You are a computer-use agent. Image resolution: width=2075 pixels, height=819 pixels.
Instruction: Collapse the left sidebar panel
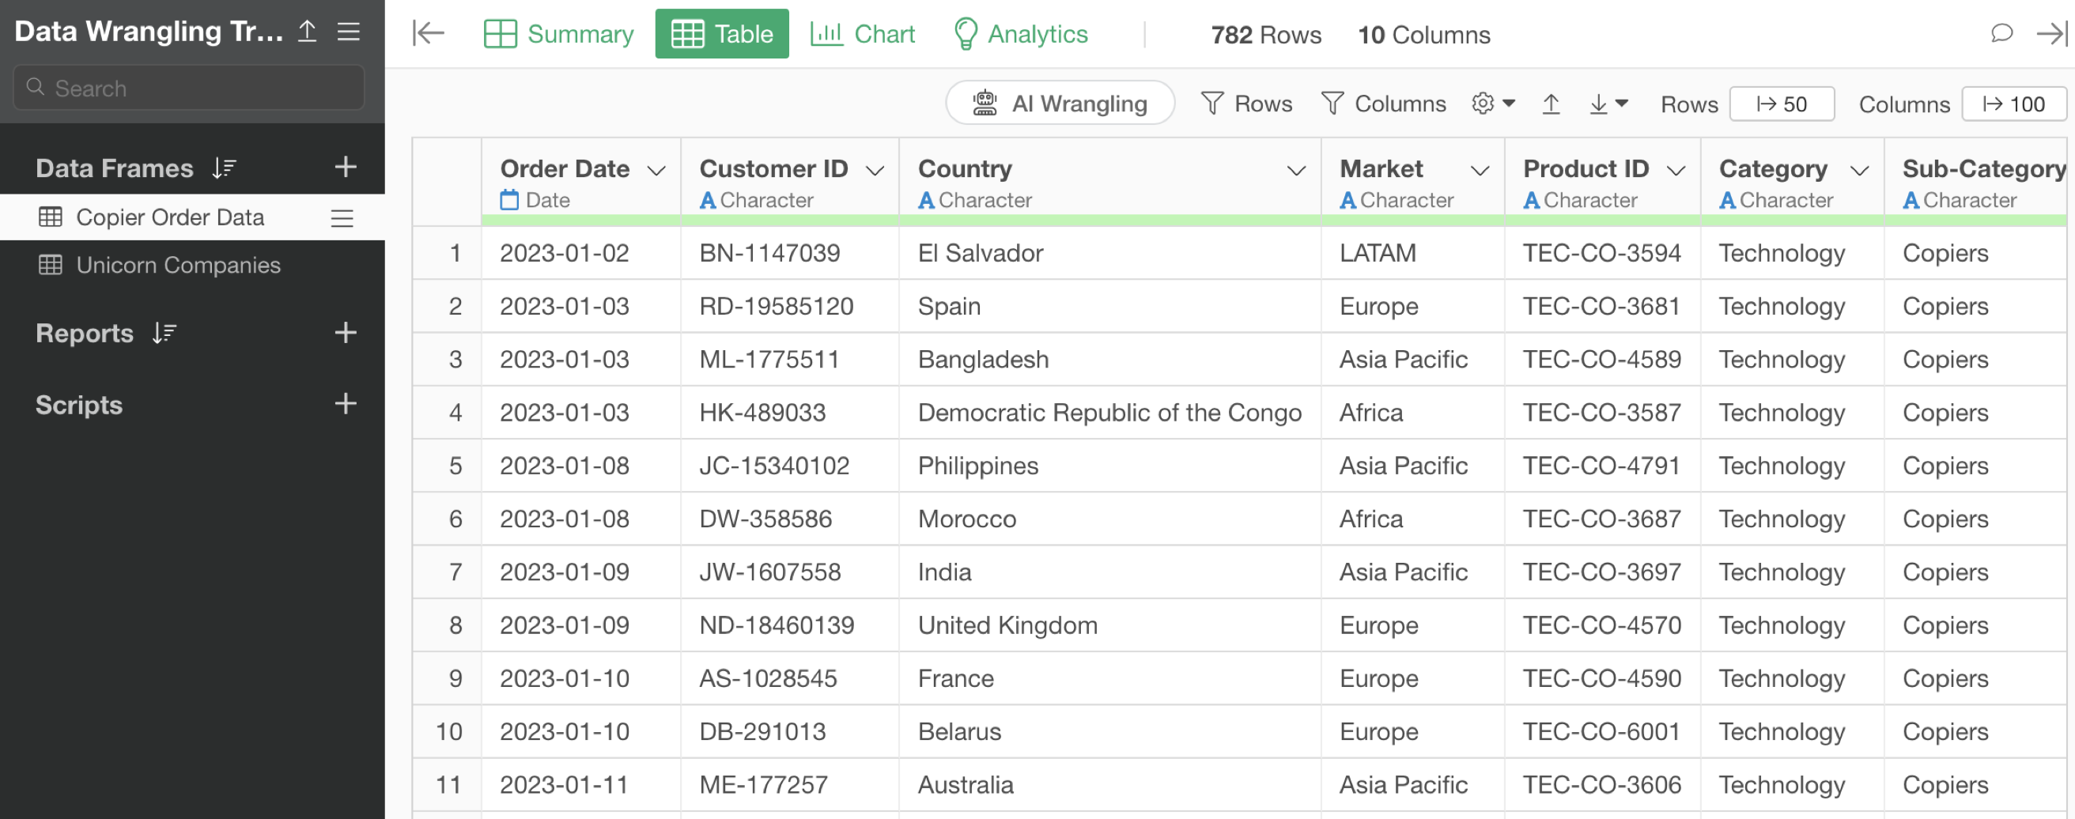coord(429,33)
